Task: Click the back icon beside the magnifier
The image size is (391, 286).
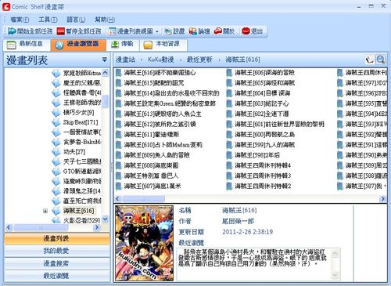Action: click(369, 60)
